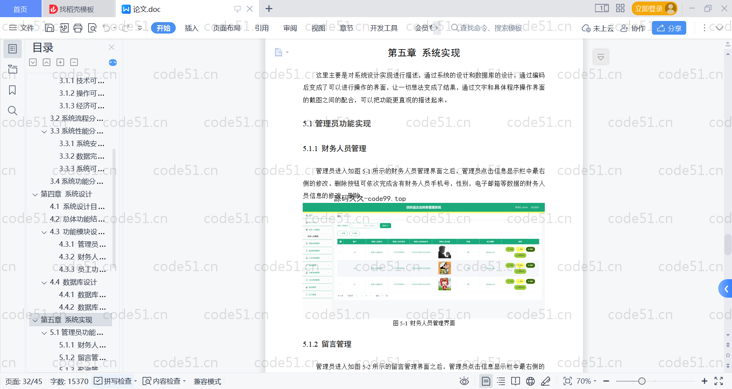Image resolution: width=732 pixels, height=389 pixels.
Task: Click the search commands input field
Action: tap(490, 28)
